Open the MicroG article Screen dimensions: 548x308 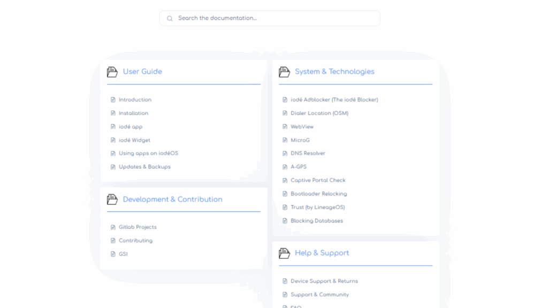click(300, 140)
